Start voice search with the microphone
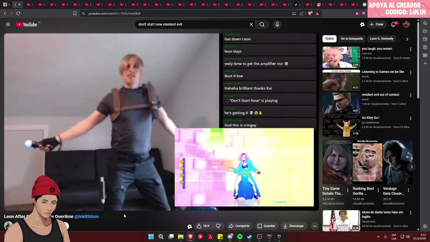The width and height of the screenshot is (430, 242). 277,24
